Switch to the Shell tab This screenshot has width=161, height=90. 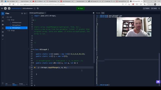tap(103, 13)
